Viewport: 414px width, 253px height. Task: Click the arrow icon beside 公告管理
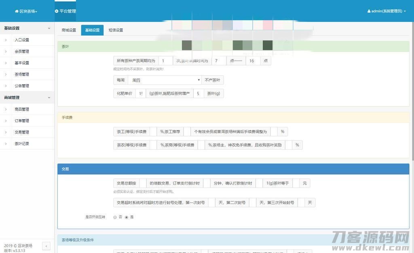(6, 86)
